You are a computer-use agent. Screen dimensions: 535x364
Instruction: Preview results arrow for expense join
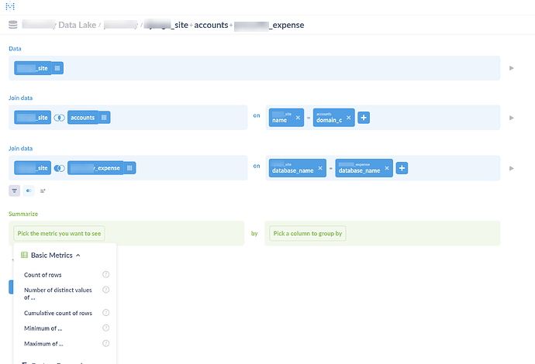[512, 168]
